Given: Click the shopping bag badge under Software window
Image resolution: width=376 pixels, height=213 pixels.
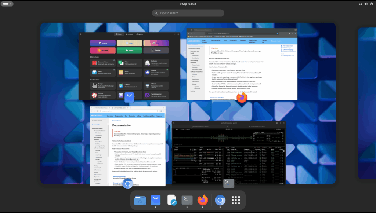Looking at the screenshot, I should click(130, 98).
